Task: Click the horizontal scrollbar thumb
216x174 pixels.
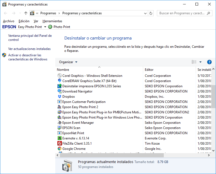Action: coord(112,155)
